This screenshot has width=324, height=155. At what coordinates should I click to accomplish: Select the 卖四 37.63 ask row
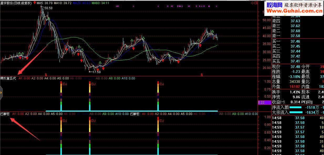tap(297, 21)
